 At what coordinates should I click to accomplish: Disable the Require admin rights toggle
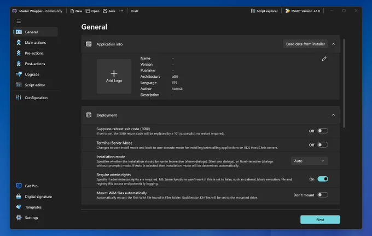(323, 179)
